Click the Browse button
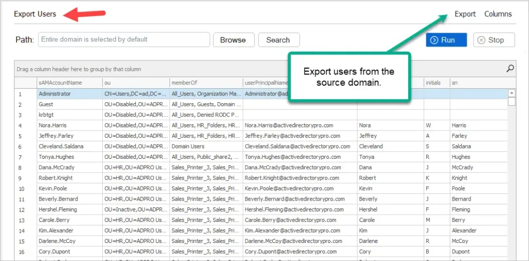The height and width of the screenshot is (261, 529). click(233, 40)
